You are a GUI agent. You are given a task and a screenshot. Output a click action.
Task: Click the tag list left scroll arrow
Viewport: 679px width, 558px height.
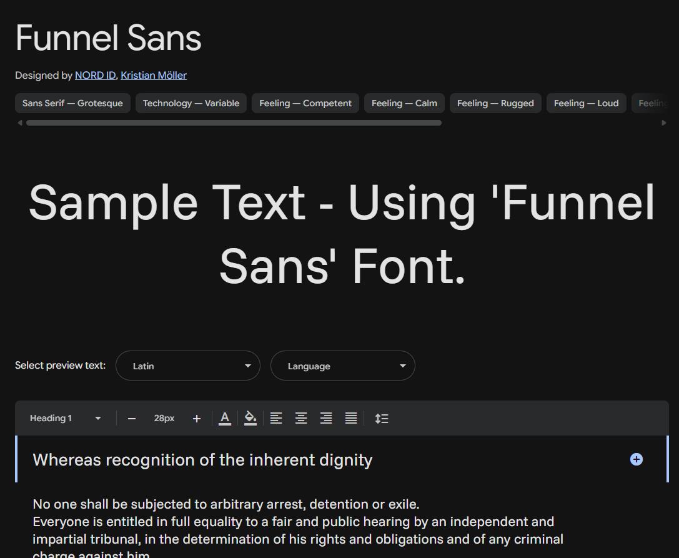coord(19,123)
